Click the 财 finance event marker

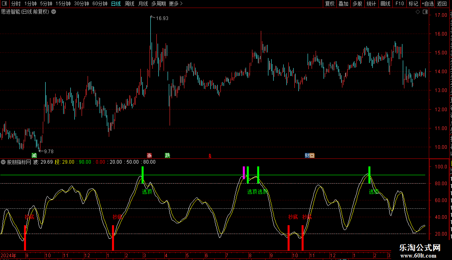pyautogui.click(x=307, y=155)
